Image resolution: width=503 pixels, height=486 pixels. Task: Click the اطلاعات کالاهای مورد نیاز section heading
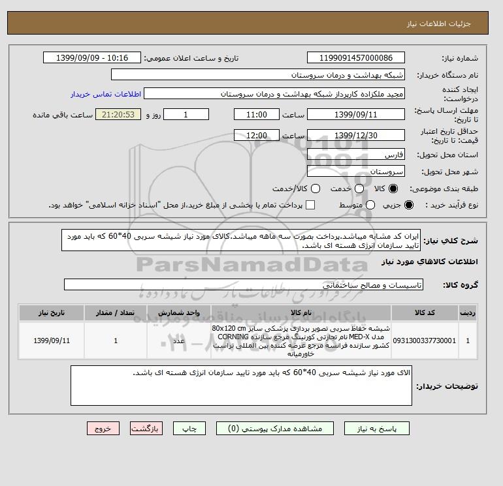430,262
